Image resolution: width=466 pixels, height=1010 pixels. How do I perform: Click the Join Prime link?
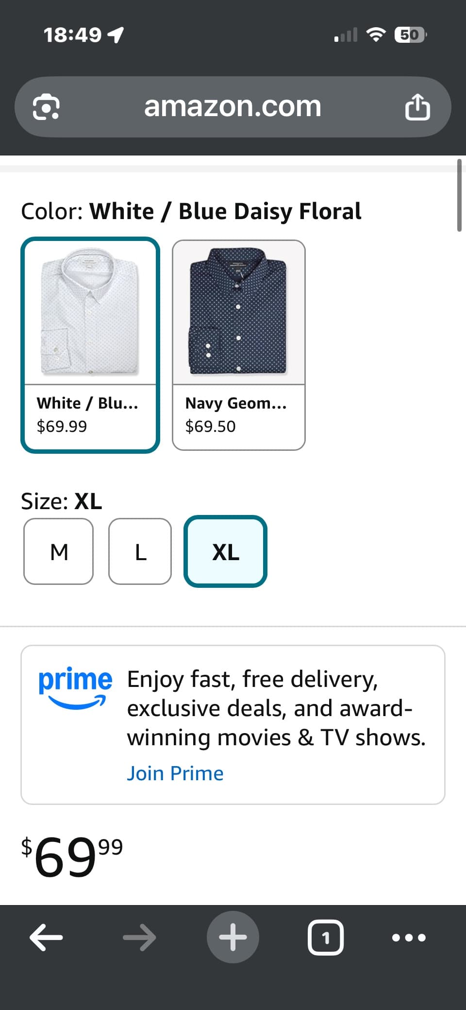tap(175, 773)
